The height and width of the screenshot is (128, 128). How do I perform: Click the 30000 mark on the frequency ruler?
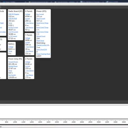point(99,122)
